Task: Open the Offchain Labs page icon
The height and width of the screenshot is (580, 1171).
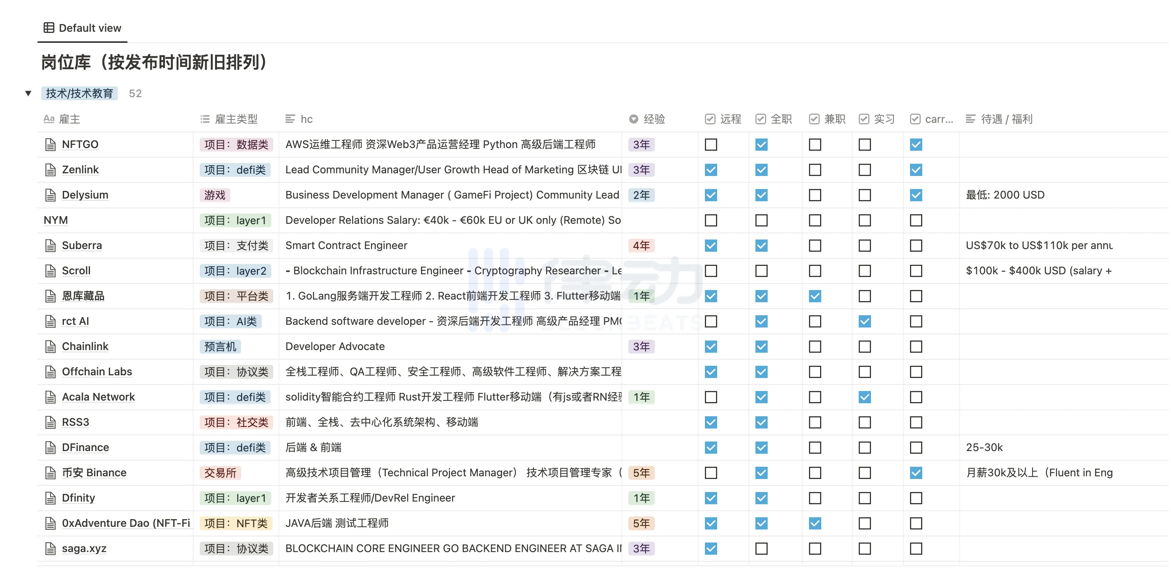Action: click(x=51, y=372)
